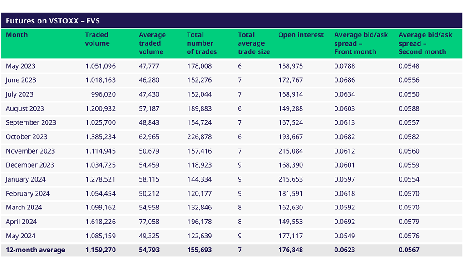Screen dimensions: 463x270
Task: Select the Total number of trades header
Action: point(202,43)
